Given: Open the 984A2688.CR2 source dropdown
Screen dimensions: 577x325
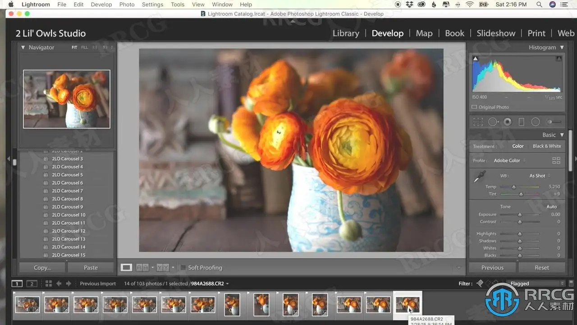Looking at the screenshot, I should 211,283.
